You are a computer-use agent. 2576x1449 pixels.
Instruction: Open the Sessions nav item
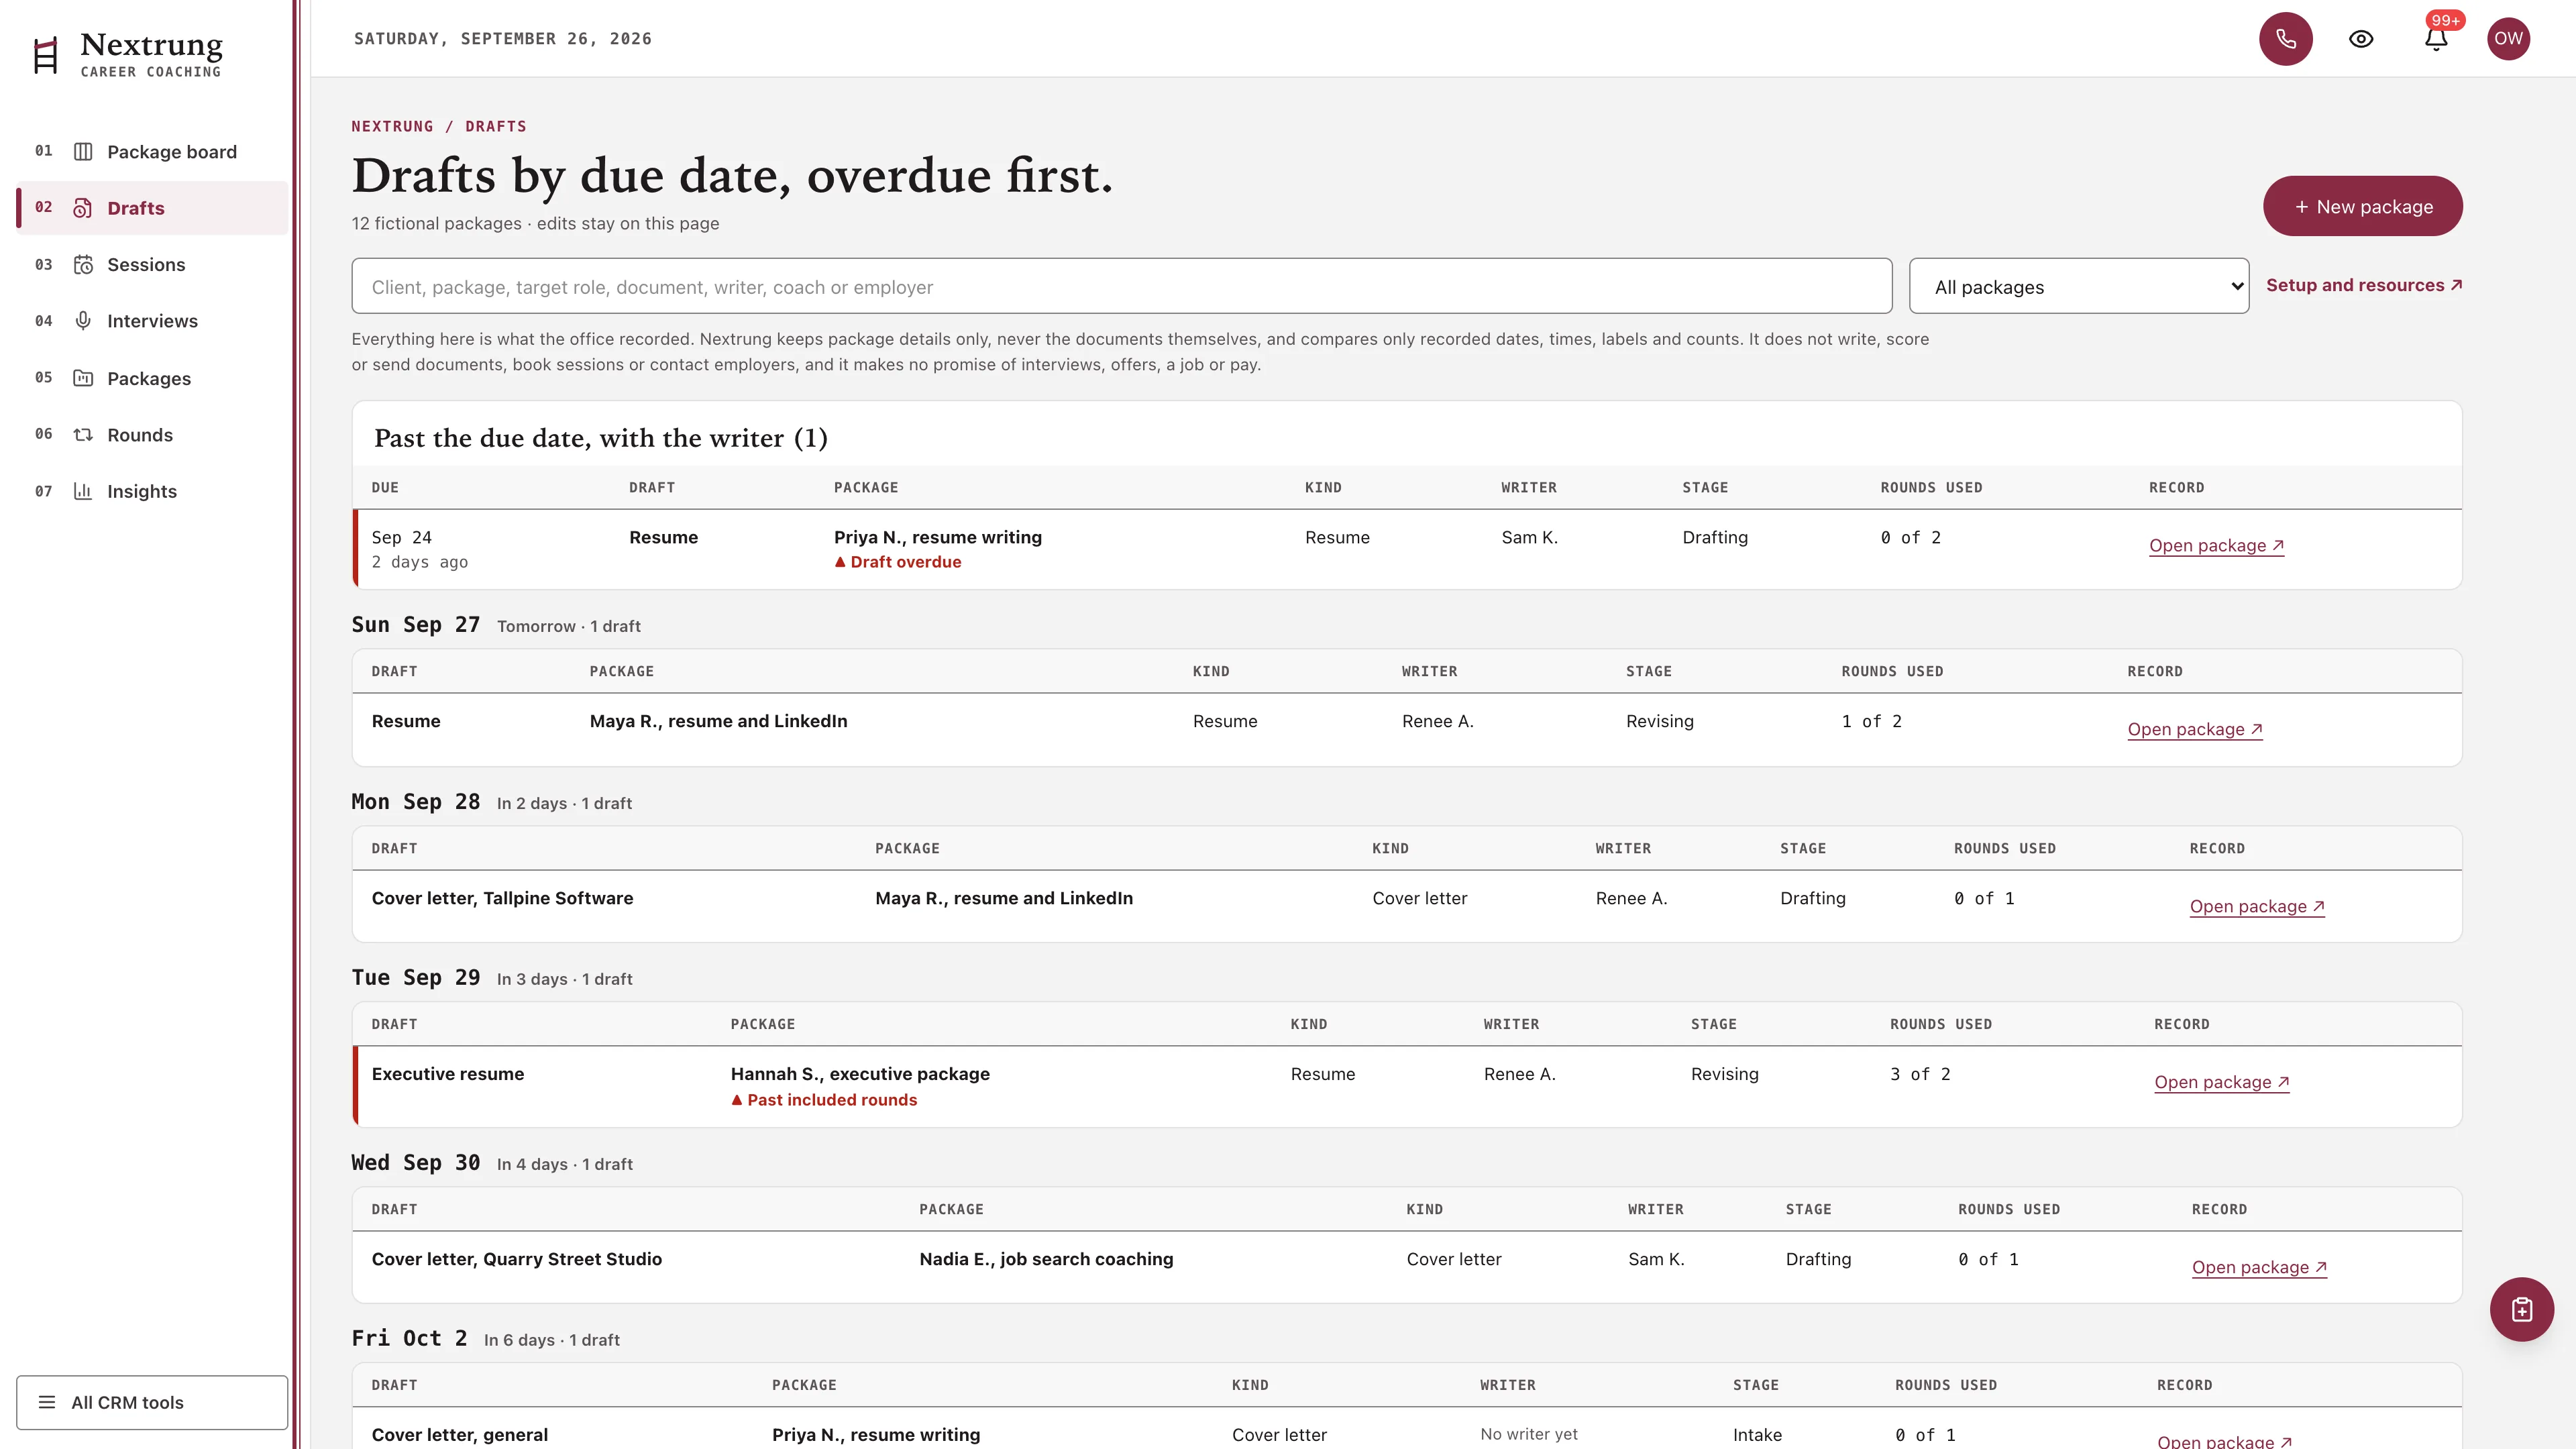[152, 265]
